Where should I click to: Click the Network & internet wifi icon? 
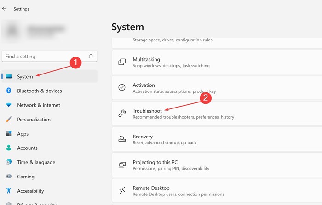(x=9, y=105)
